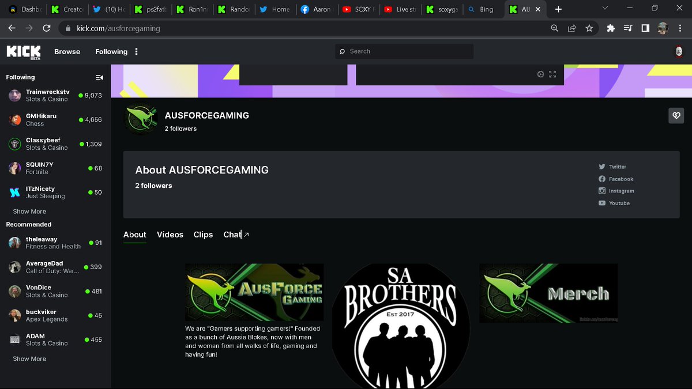Click ITzNicety channel avatar
The image size is (692, 389).
click(x=15, y=192)
